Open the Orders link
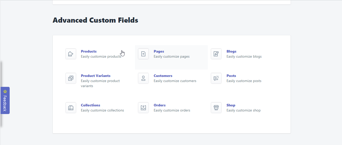 coord(160,105)
